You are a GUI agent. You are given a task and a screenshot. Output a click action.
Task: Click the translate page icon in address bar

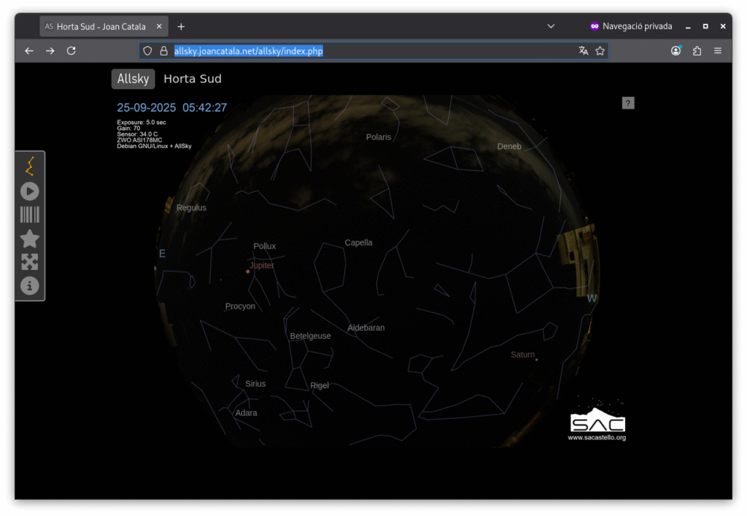point(583,51)
